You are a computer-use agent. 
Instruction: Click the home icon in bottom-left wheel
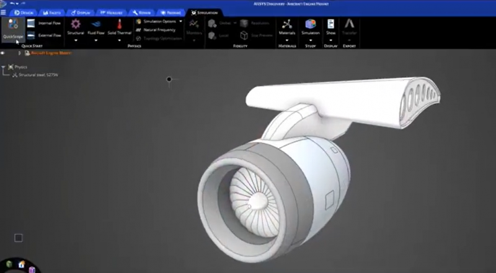coord(22,265)
